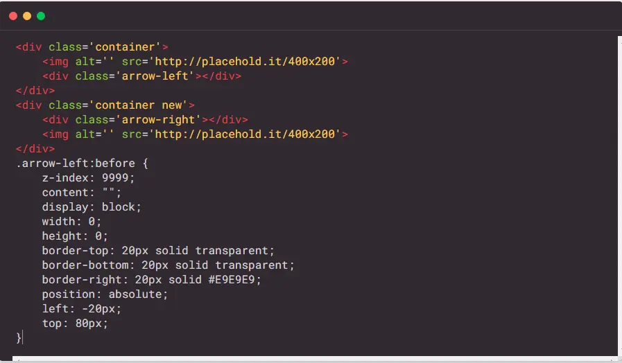622x363 pixels.
Task: Click the border-bottom transparent declaration
Action: 169,265
